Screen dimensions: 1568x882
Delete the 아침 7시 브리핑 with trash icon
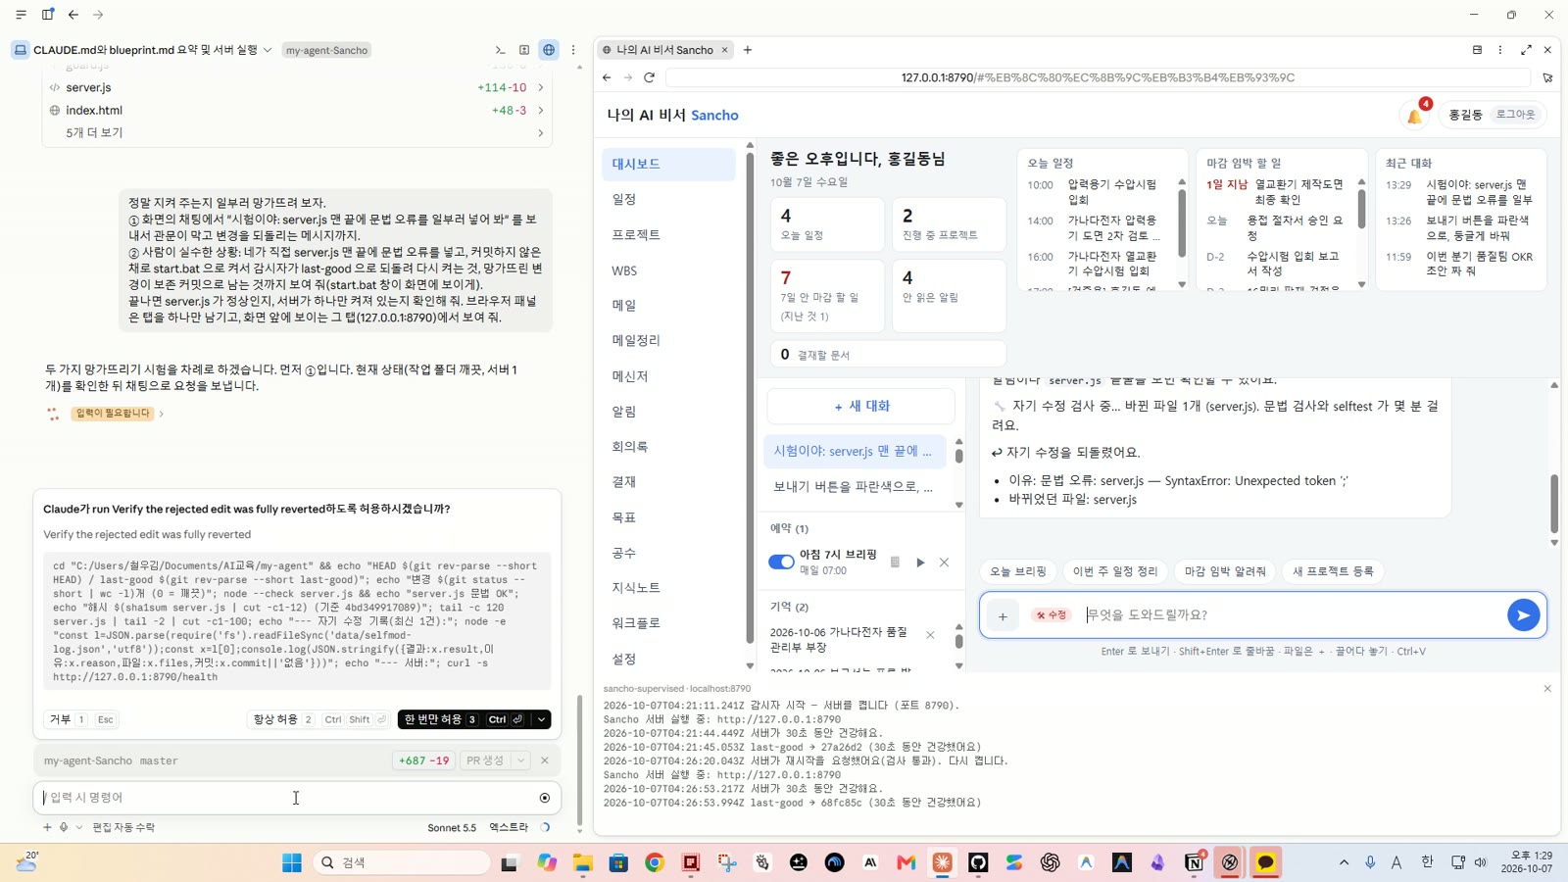[x=895, y=563]
